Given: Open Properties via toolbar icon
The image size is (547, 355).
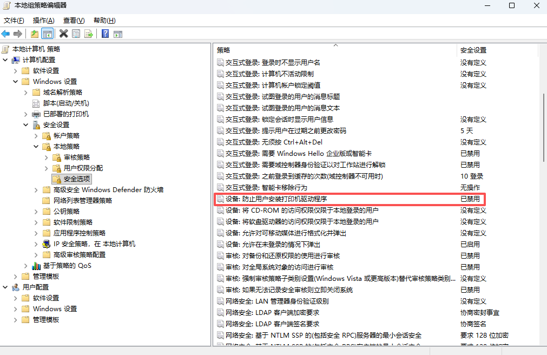Looking at the screenshot, I should pos(76,34).
